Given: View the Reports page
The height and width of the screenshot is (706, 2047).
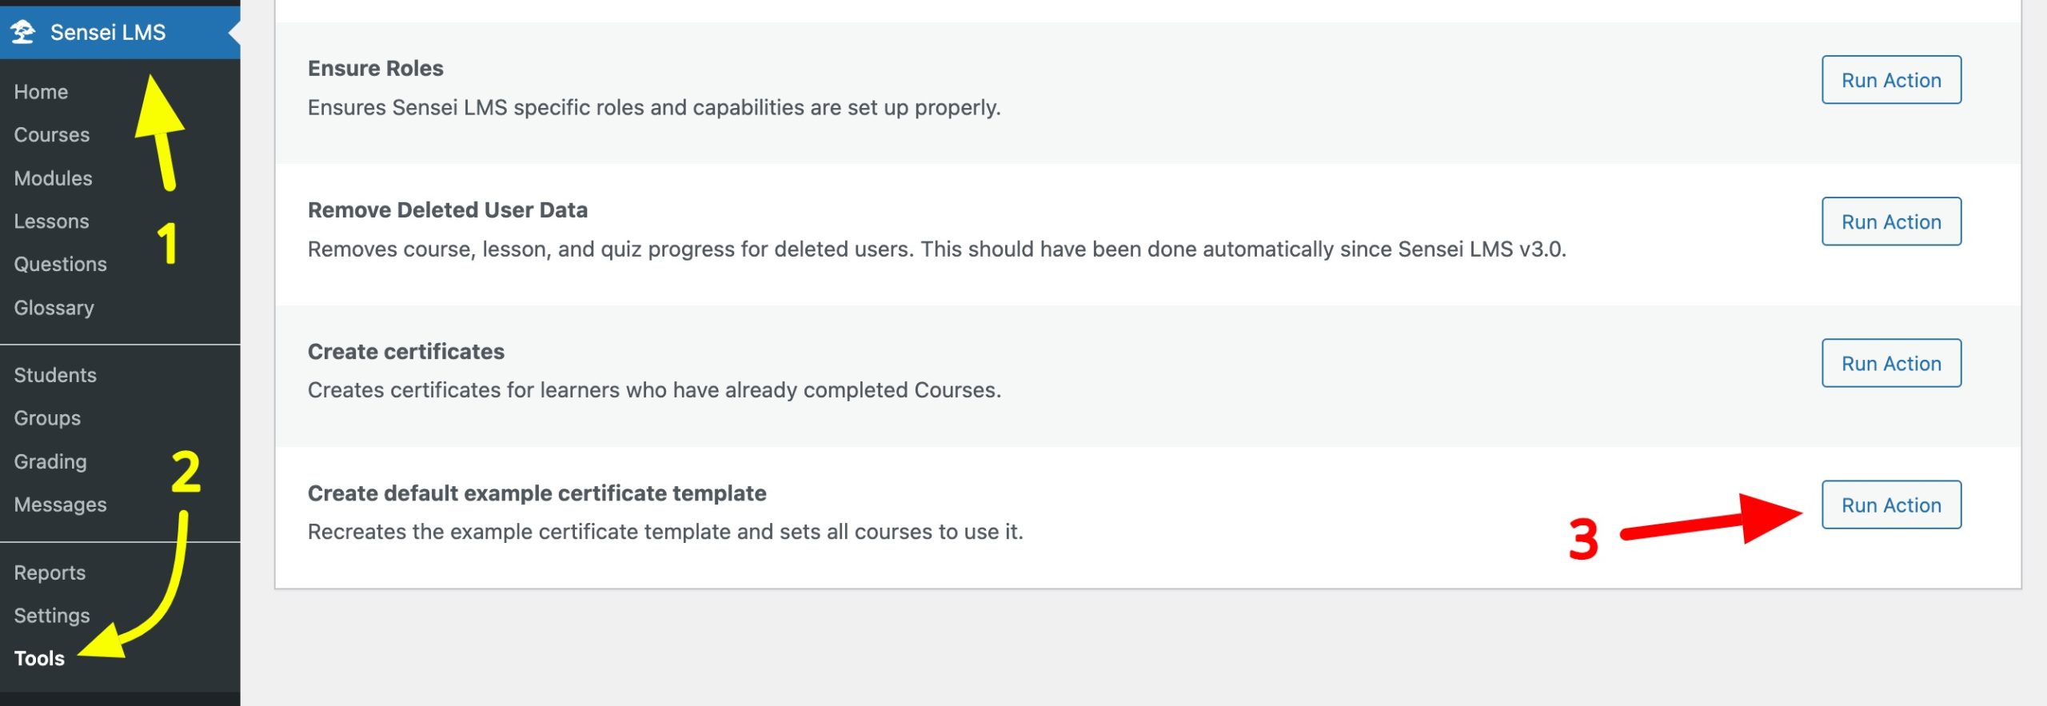Looking at the screenshot, I should (50, 572).
